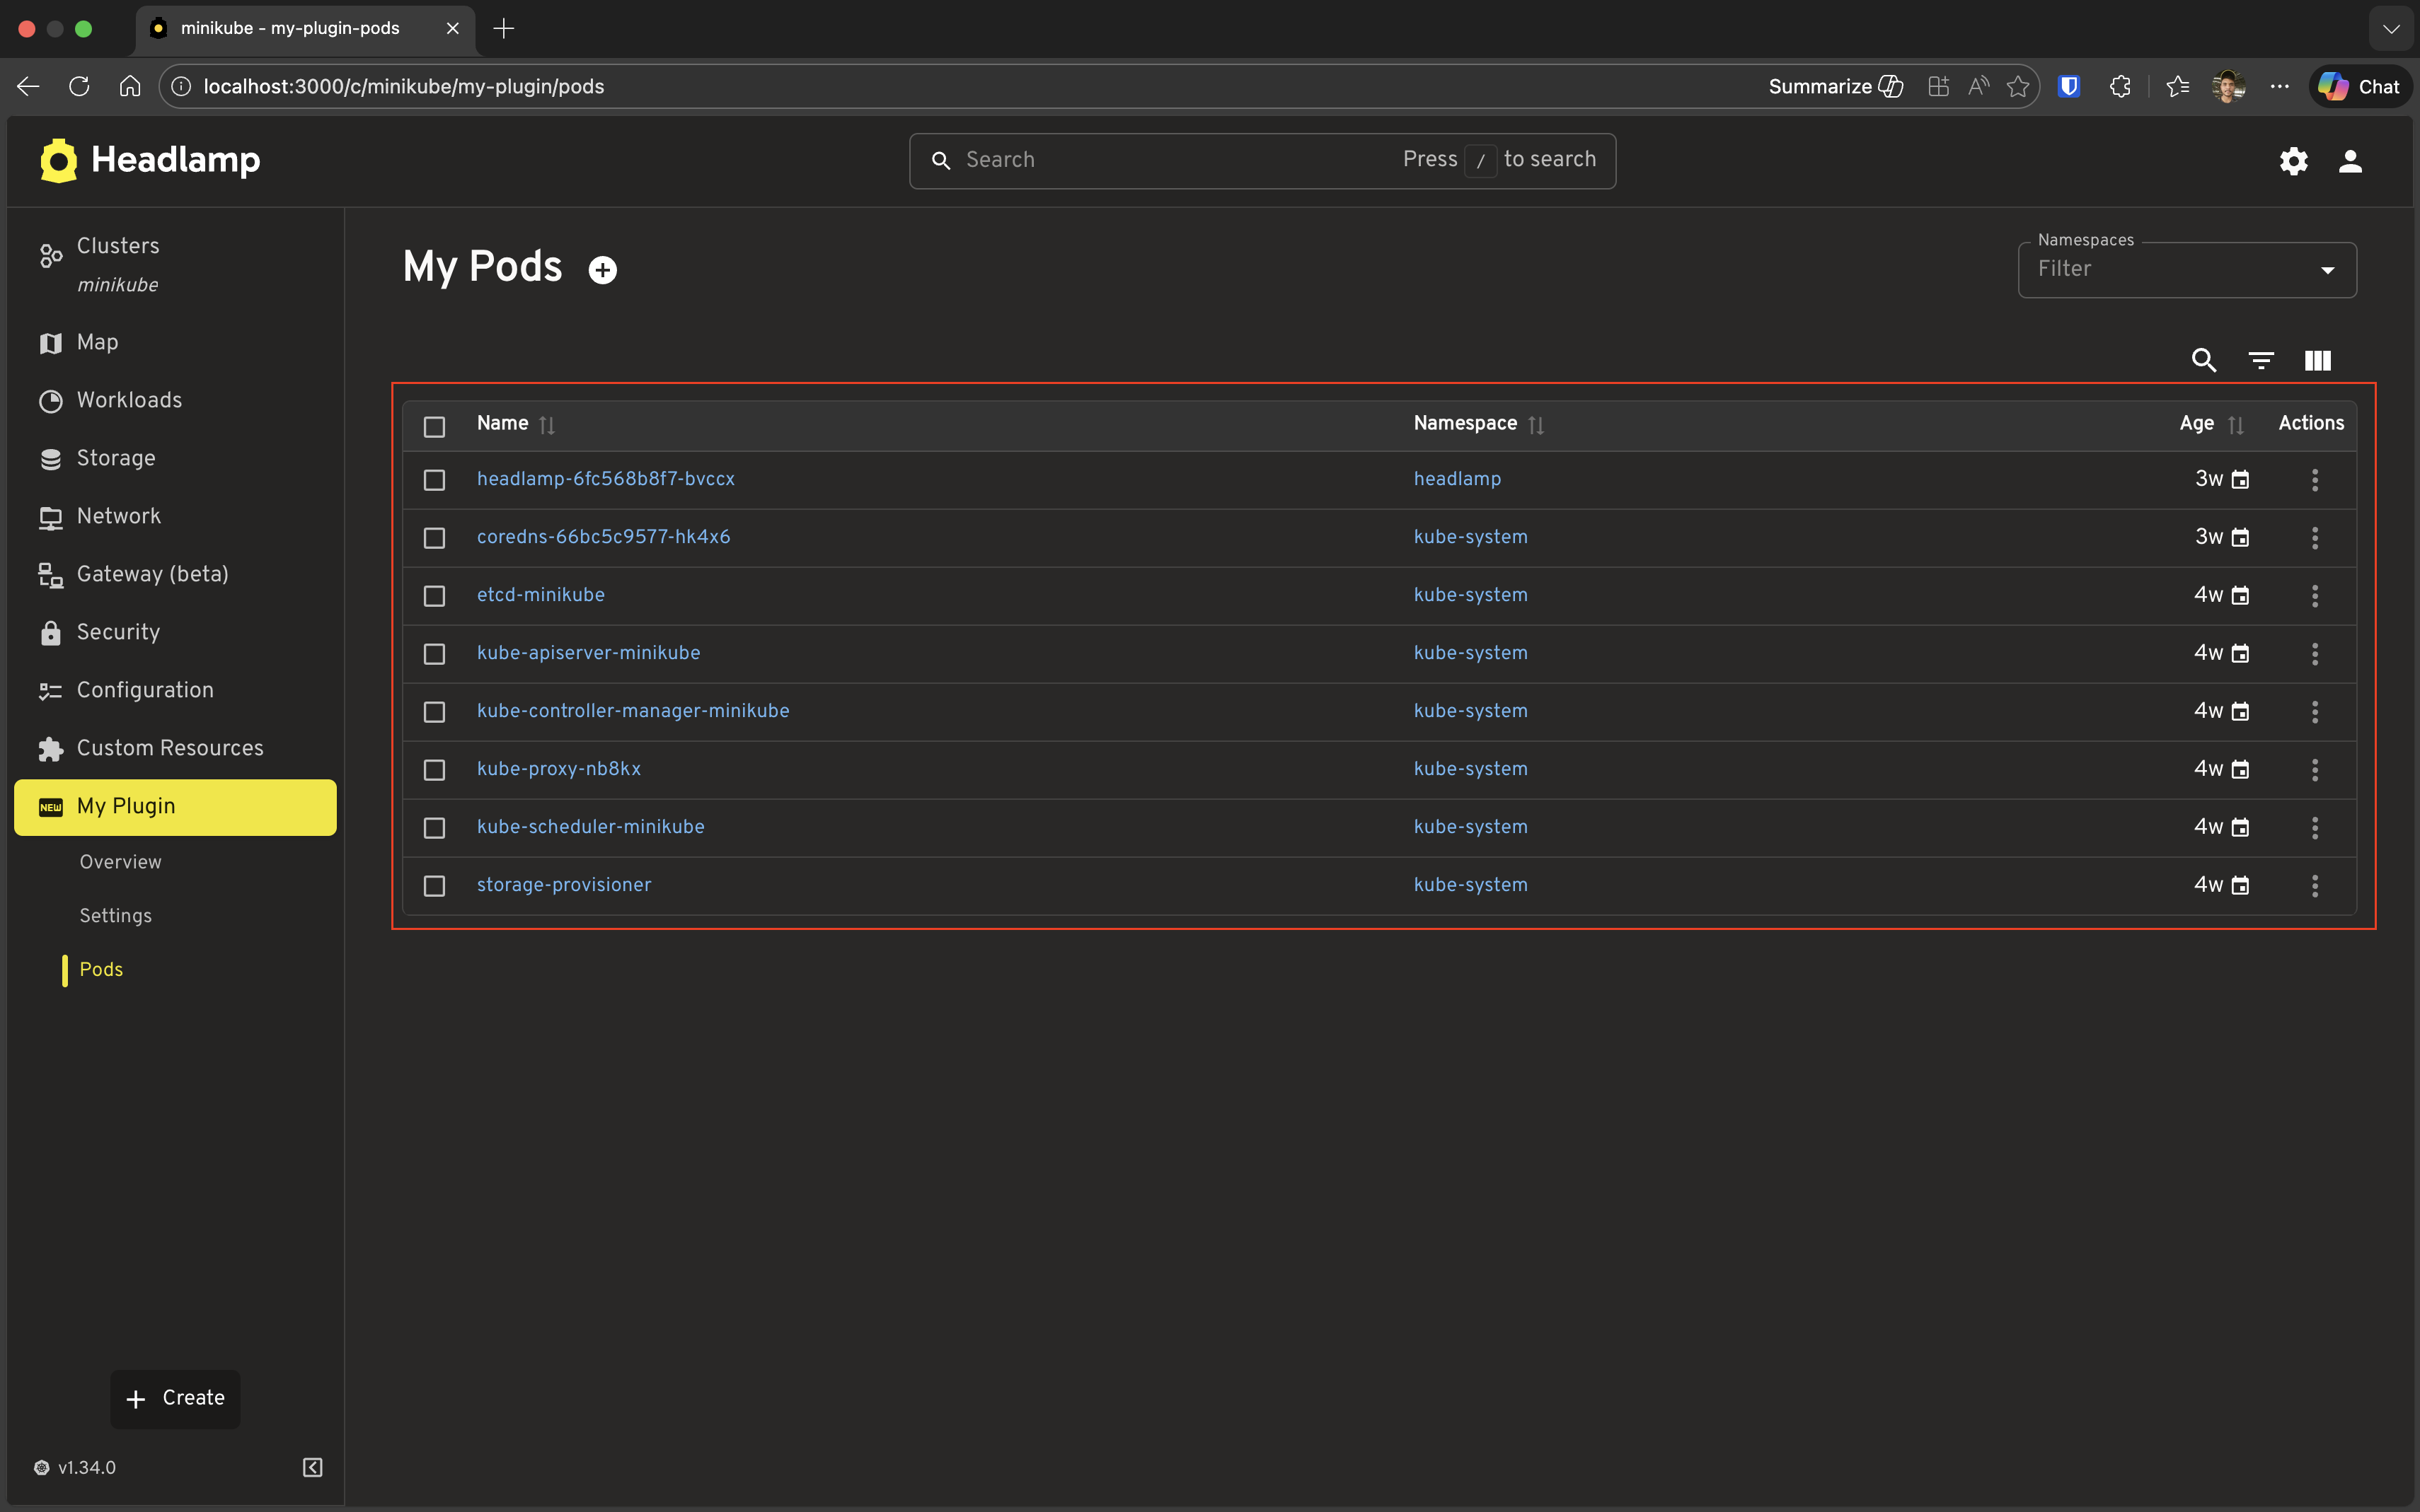The image size is (2420, 1512).
Task: Open the kube-apiserver-minikube pod details
Action: point(588,652)
